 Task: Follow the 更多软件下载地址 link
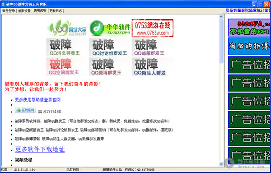(x=40, y=150)
